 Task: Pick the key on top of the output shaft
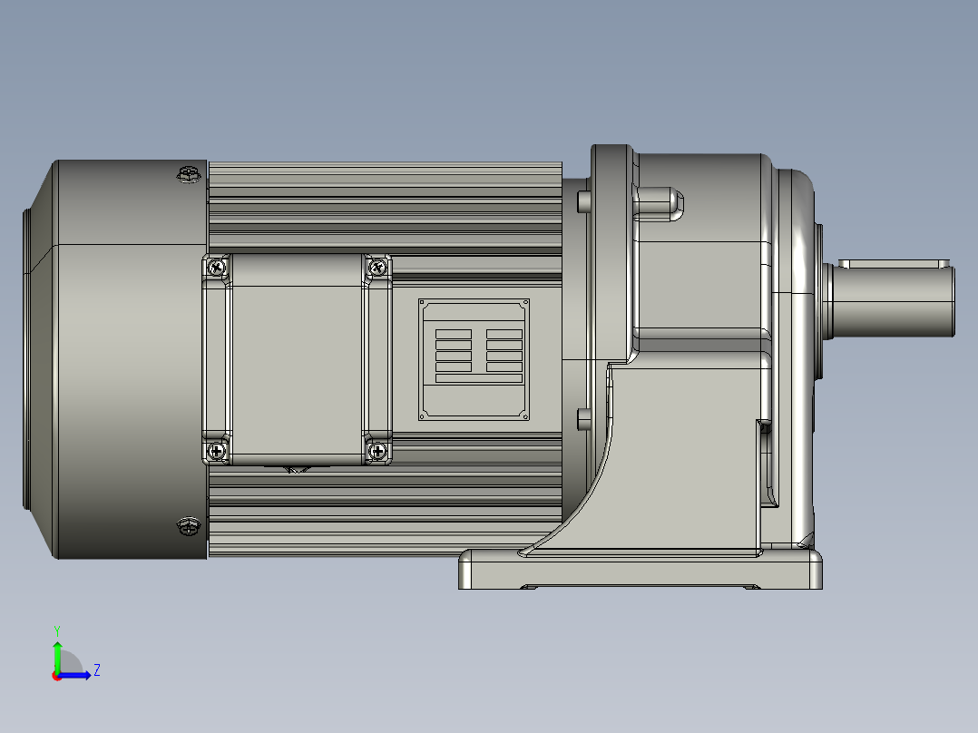[x=893, y=264]
